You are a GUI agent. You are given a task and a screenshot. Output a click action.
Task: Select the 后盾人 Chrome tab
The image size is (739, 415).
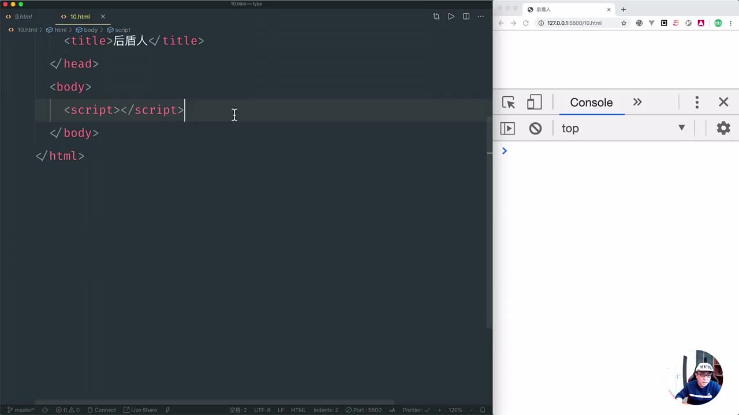coord(569,9)
